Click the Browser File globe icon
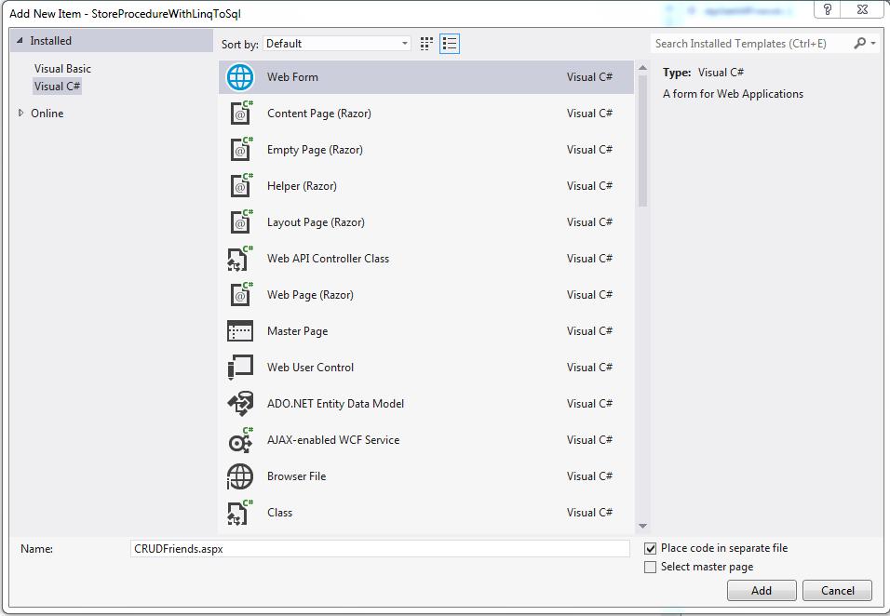 coord(240,476)
